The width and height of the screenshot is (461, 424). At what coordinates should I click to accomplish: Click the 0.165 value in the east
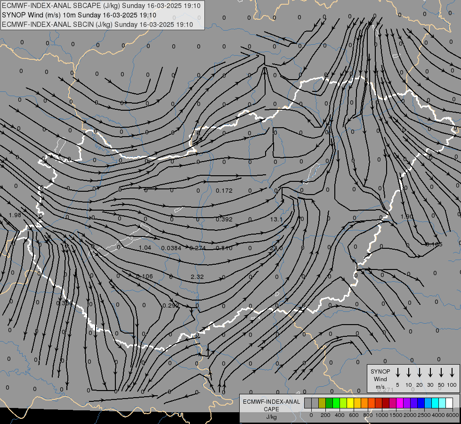point(434,244)
